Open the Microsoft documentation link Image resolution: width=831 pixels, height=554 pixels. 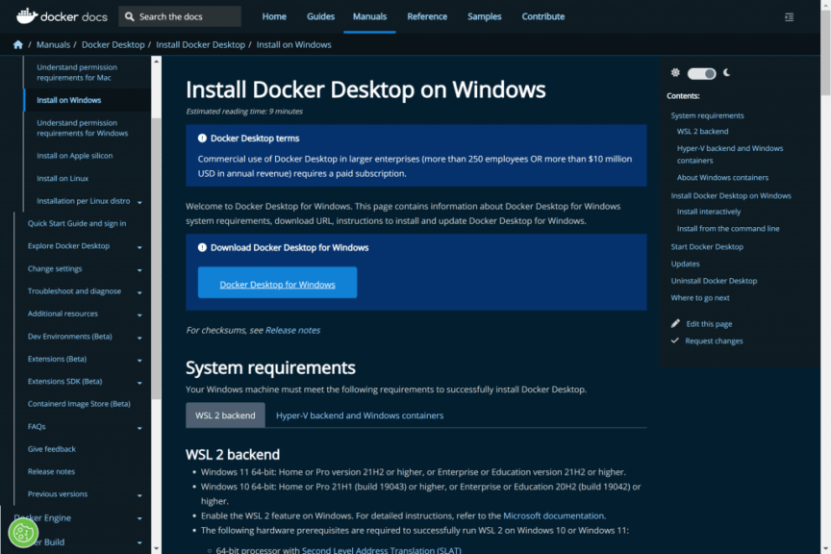[x=553, y=515]
